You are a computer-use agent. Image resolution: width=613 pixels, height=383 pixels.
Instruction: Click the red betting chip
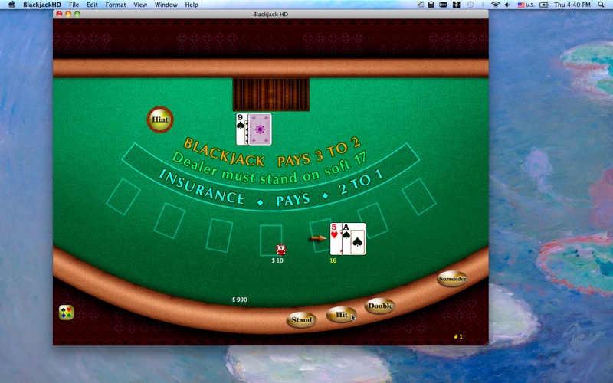point(280,249)
